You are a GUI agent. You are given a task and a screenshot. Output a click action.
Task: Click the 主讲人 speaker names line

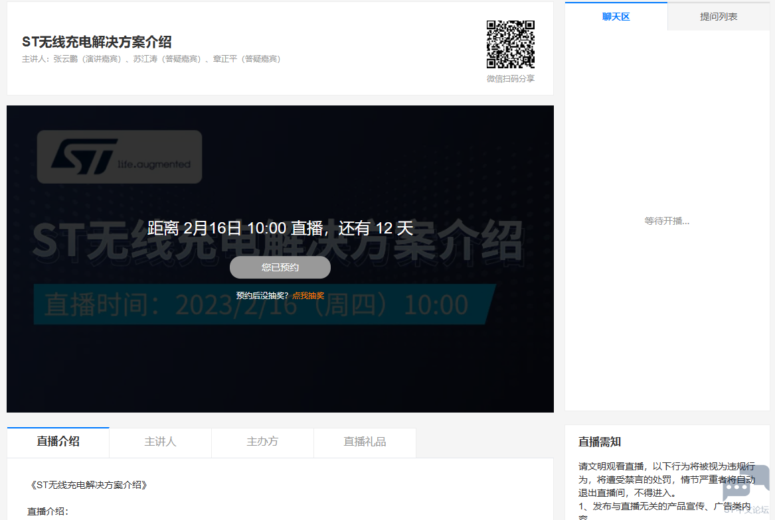click(151, 59)
